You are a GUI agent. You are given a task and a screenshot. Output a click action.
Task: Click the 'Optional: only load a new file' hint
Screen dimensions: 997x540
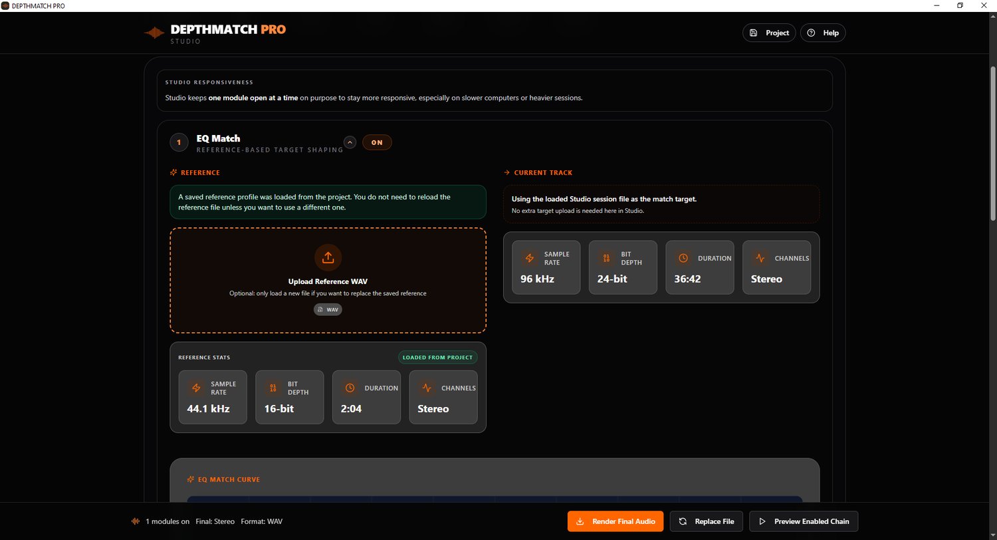click(x=328, y=293)
